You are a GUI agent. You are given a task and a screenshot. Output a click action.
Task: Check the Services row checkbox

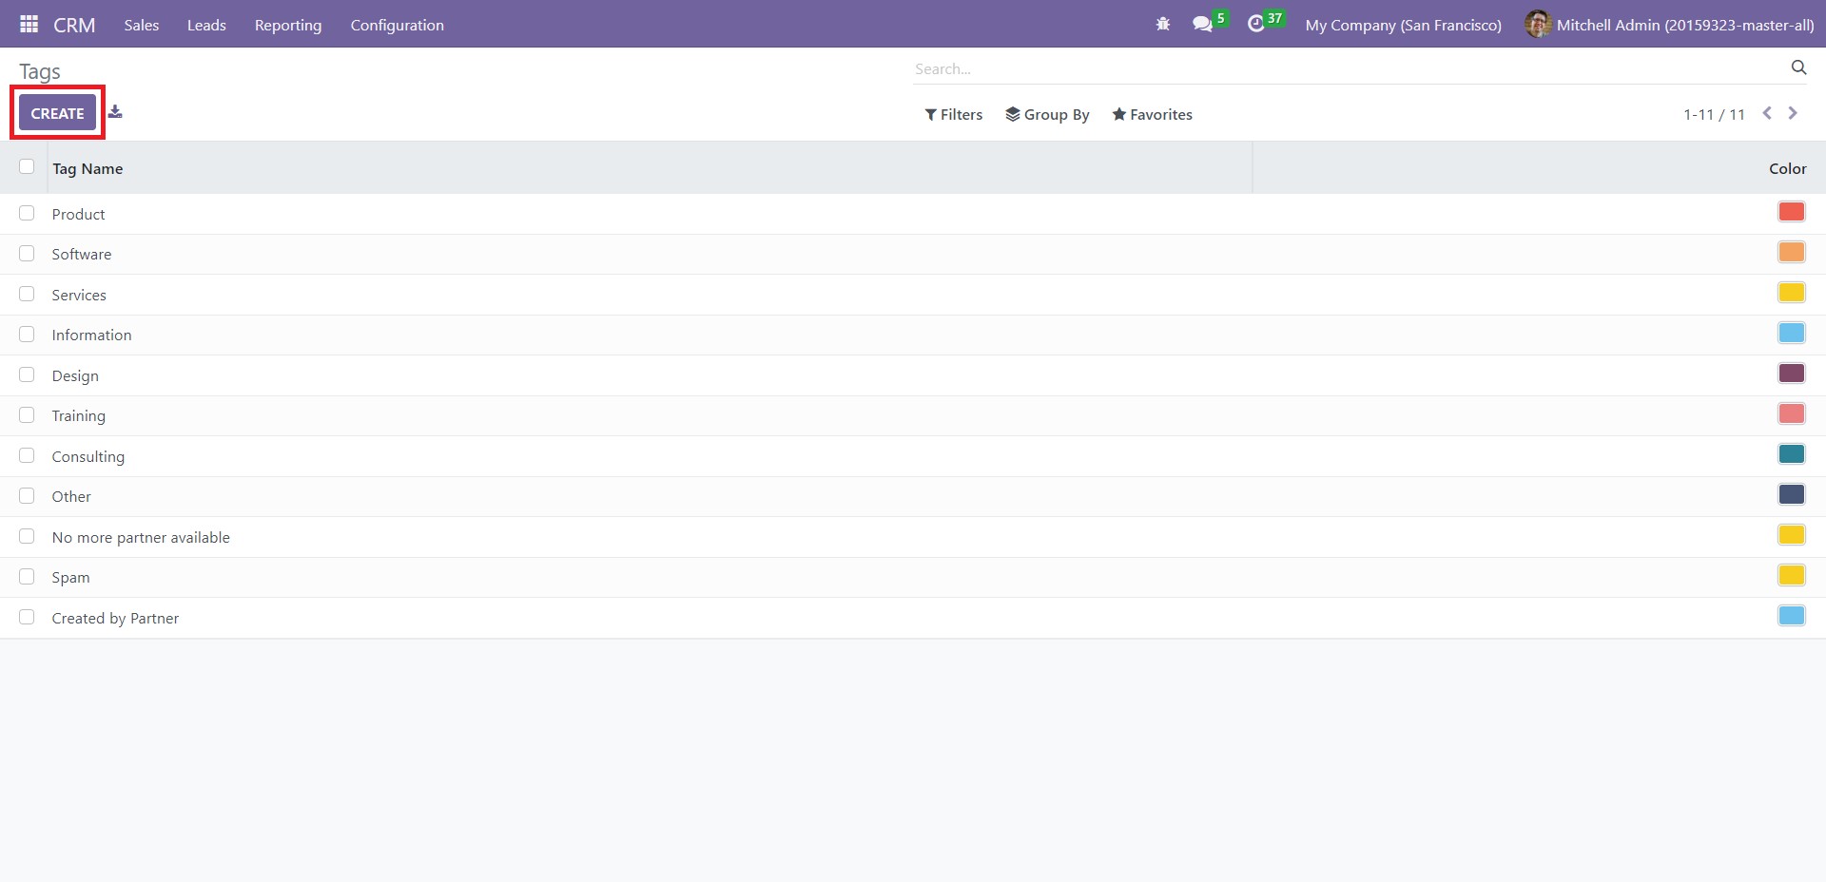[27, 294]
